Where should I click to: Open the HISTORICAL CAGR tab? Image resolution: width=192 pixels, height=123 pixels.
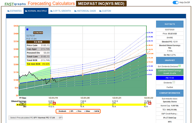click(85, 11)
